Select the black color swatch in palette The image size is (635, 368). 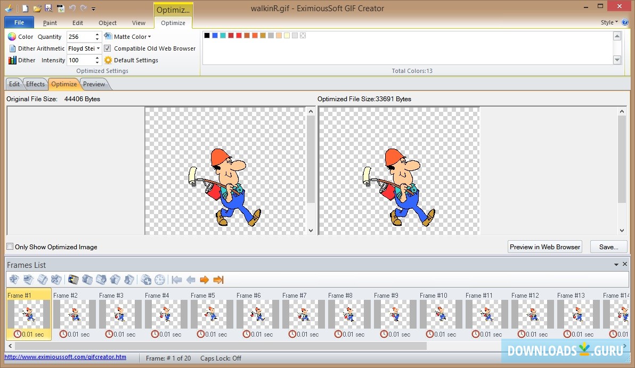tap(207, 36)
